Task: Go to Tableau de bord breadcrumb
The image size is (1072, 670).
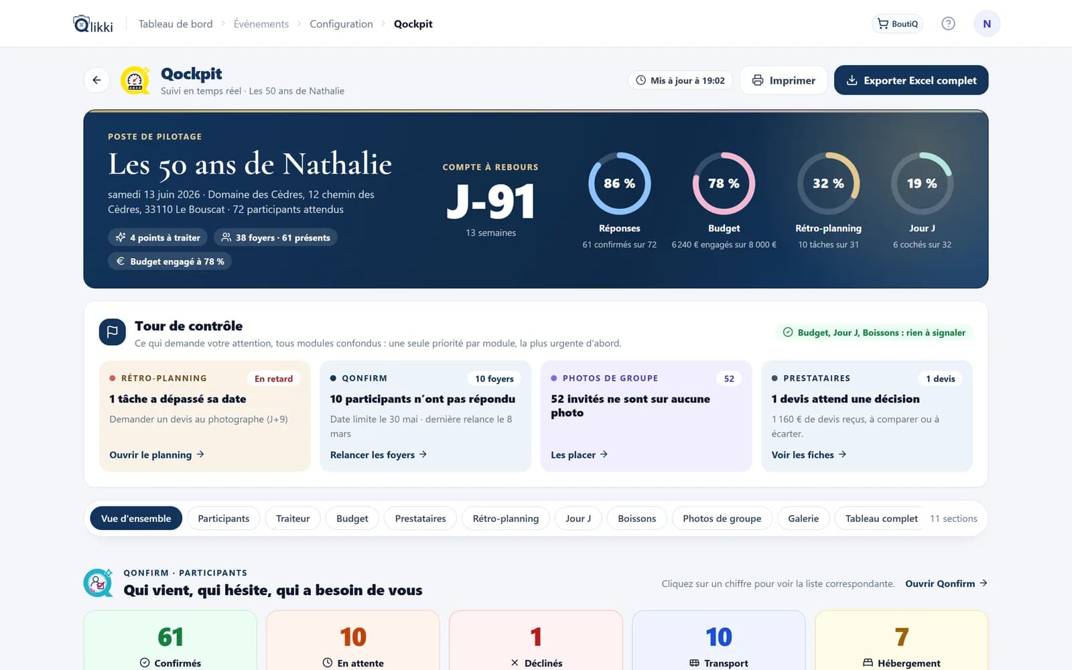Action: 176,24
